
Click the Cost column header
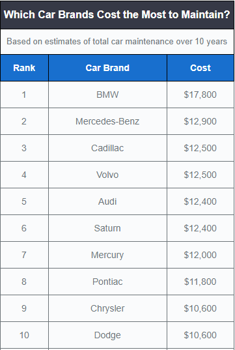(200, 68)
